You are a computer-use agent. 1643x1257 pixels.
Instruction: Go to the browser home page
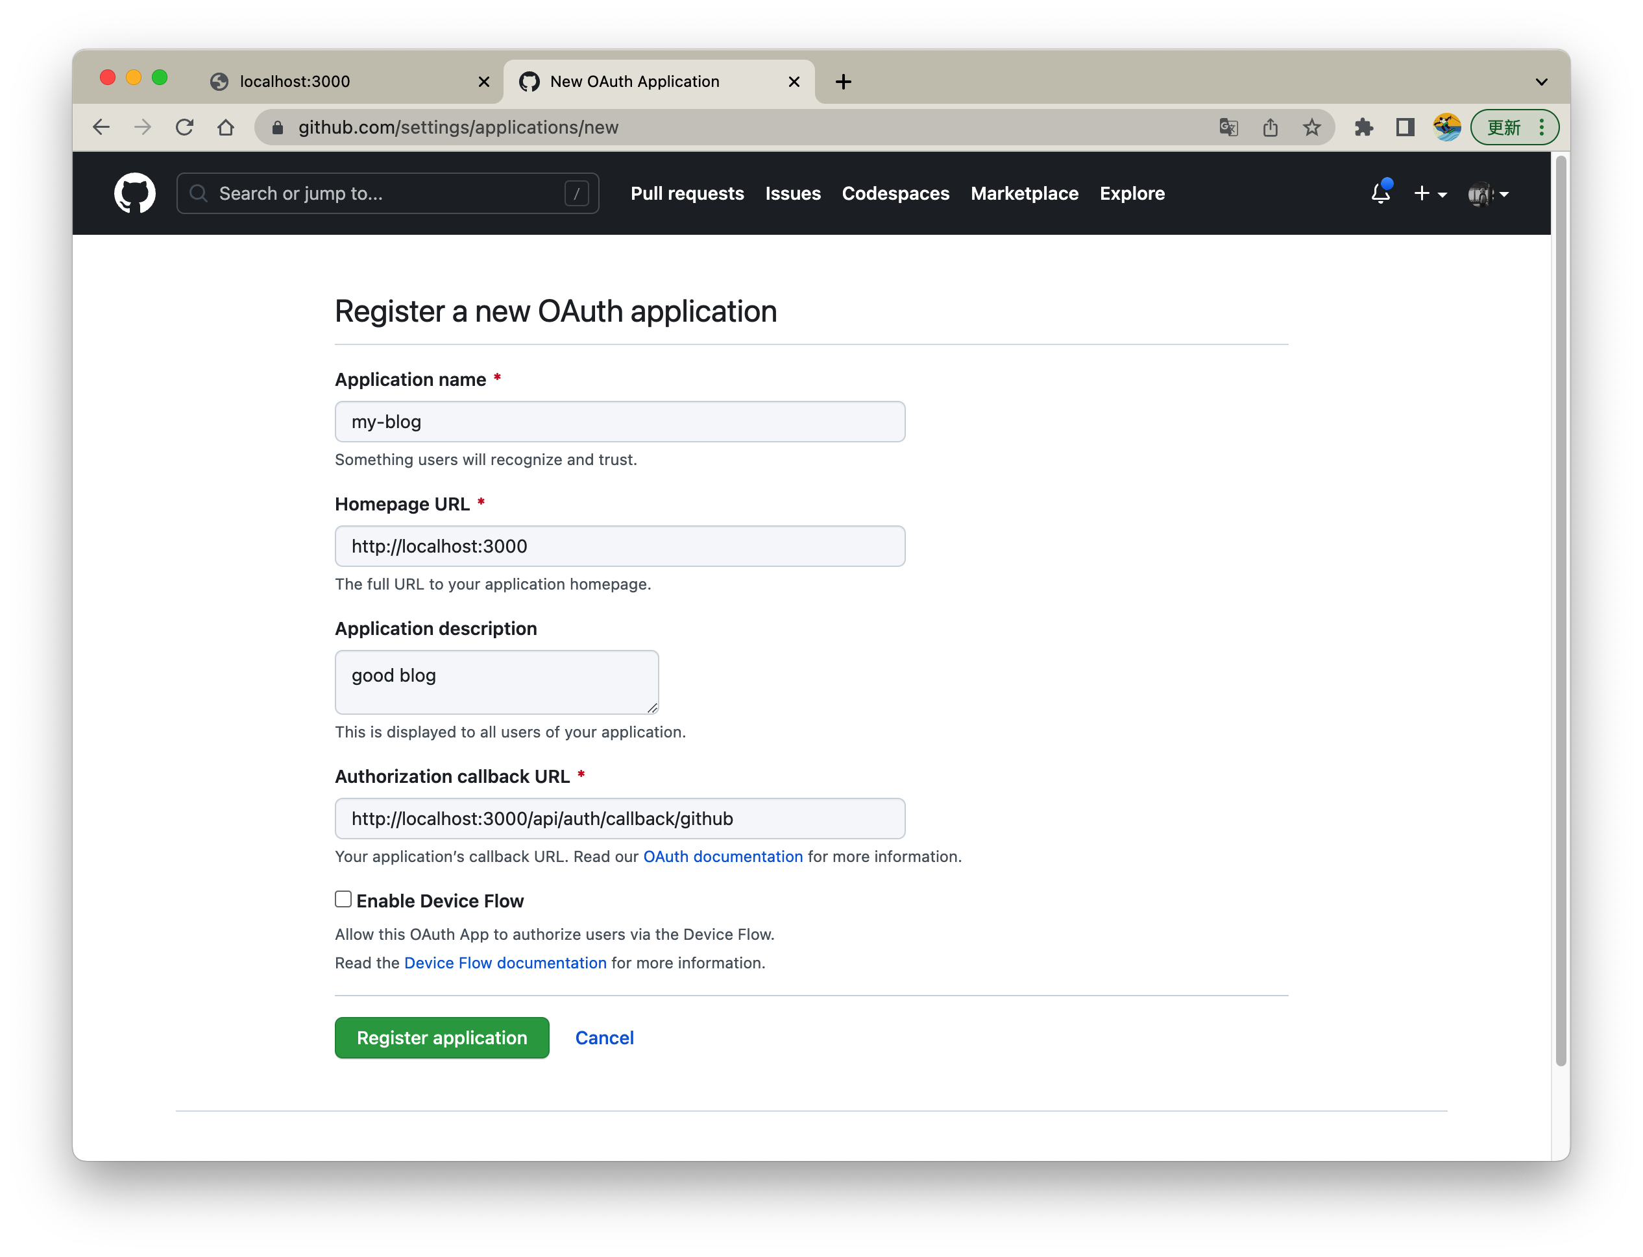pos(225,127)
